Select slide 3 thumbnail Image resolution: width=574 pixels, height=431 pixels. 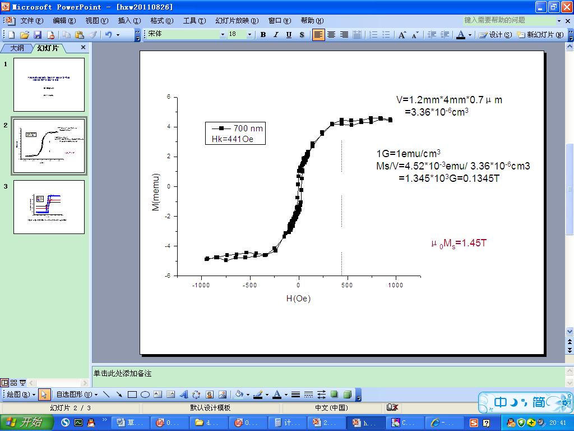click(x=49, y=207)
